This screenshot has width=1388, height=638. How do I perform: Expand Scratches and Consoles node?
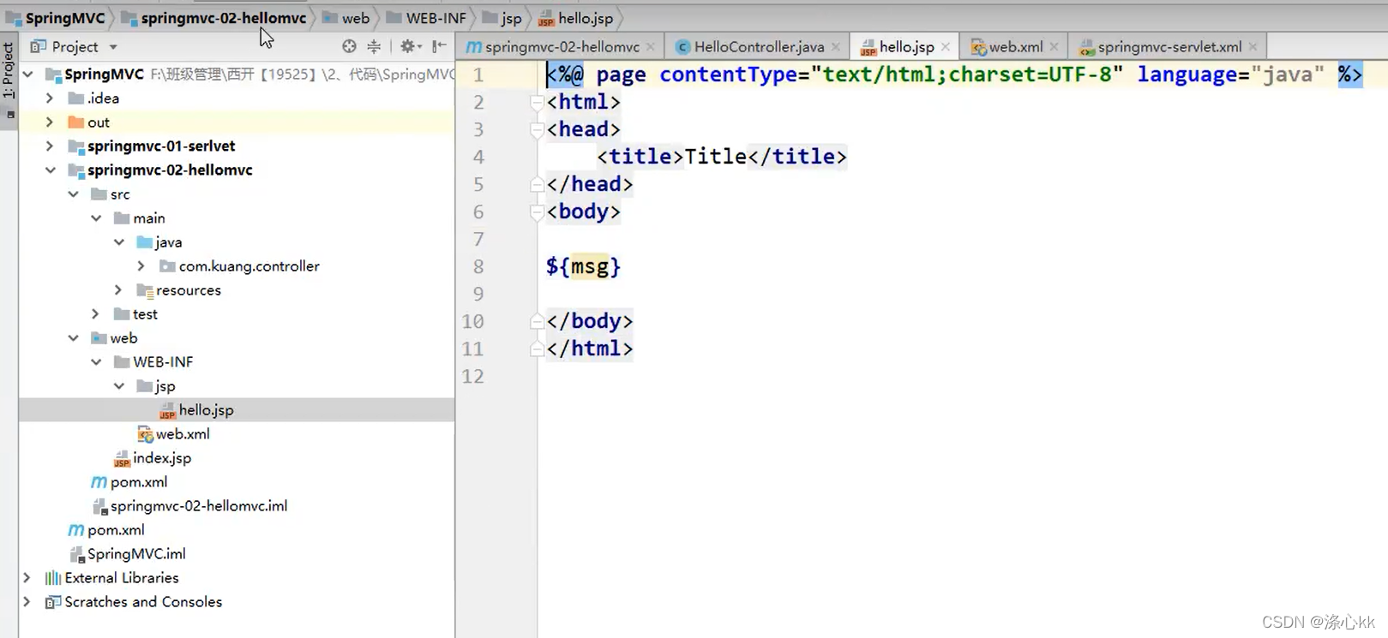27,602
